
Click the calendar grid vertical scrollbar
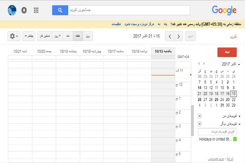tap(192, 120)
